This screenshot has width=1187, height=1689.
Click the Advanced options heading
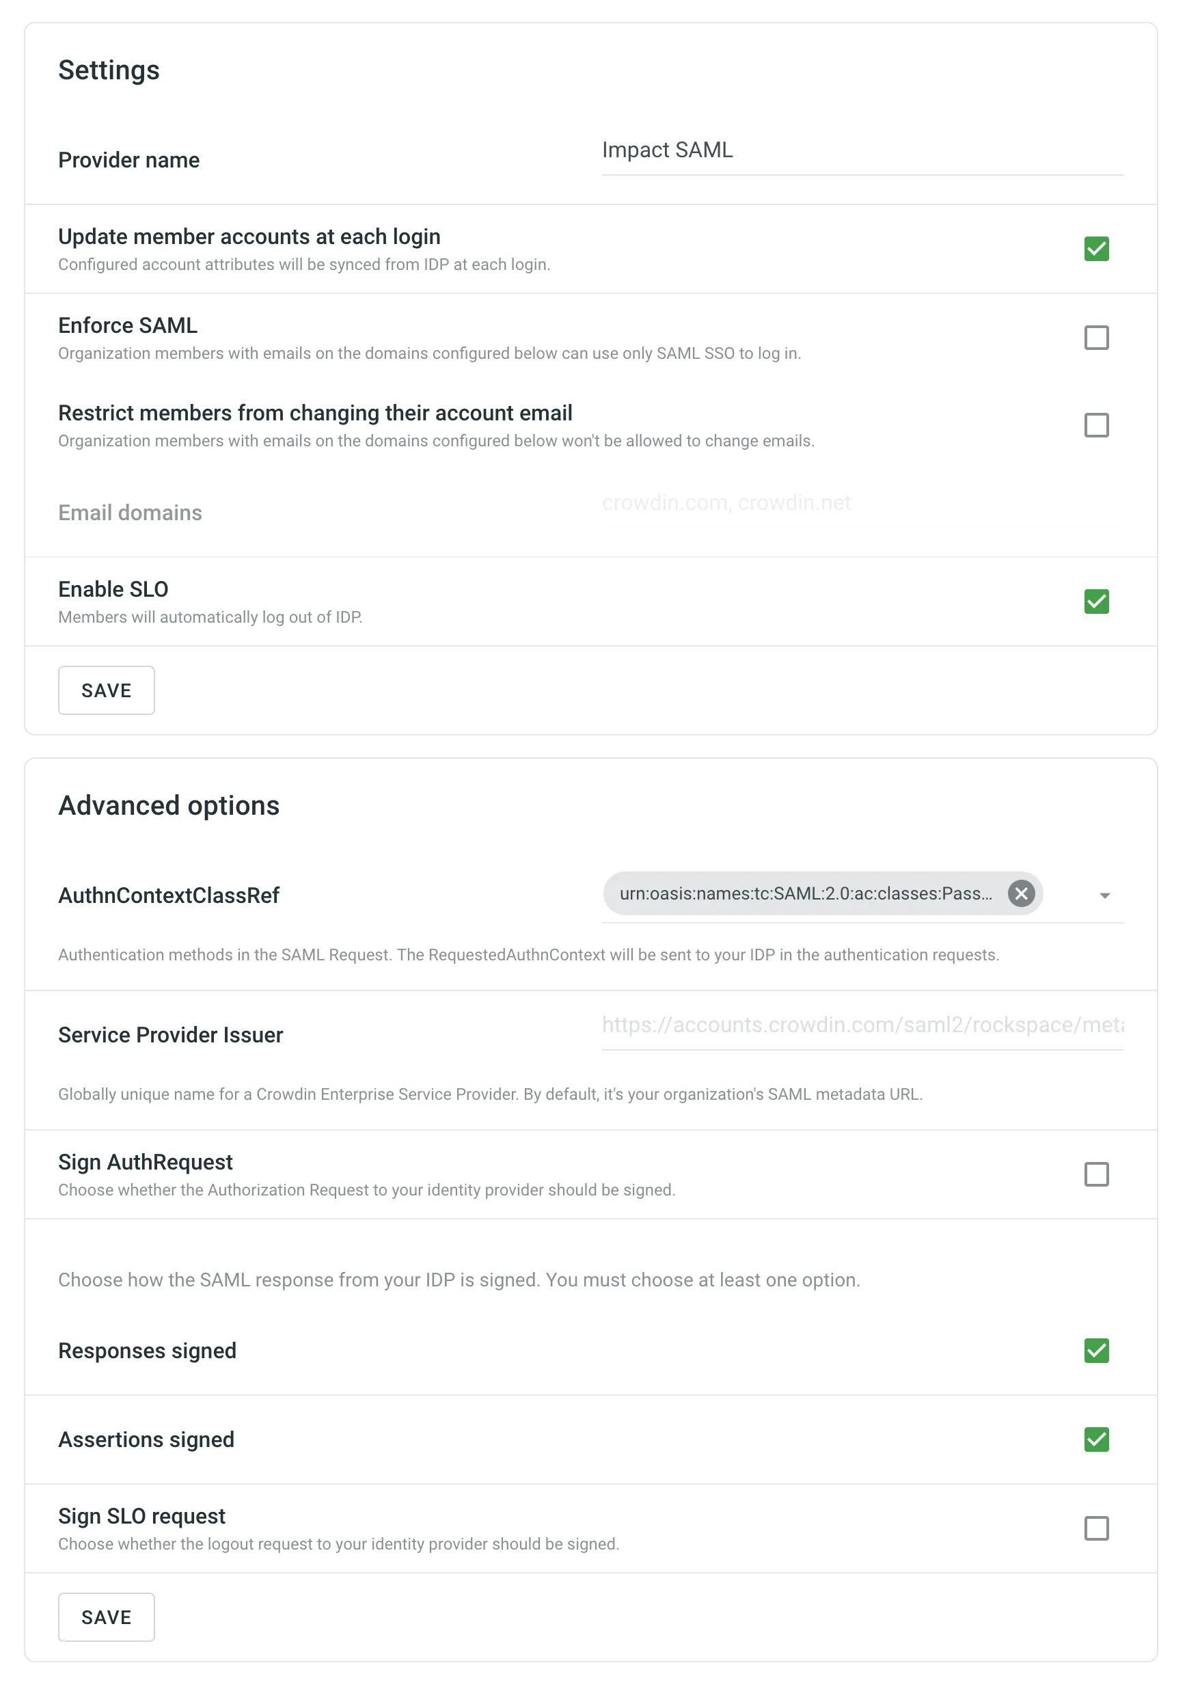coord(168,805)
